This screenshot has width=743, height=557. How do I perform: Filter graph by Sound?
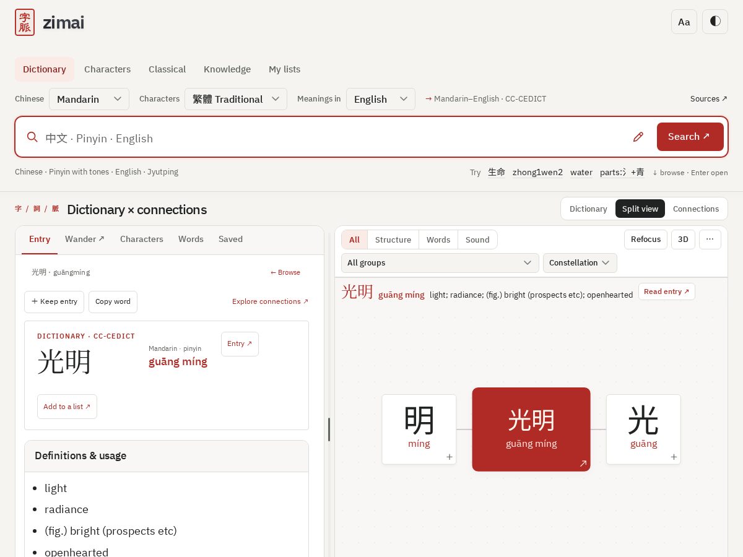click(x=477, y=240)
